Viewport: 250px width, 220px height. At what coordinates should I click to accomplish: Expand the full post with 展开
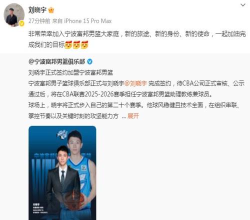[x=133, y=116]
